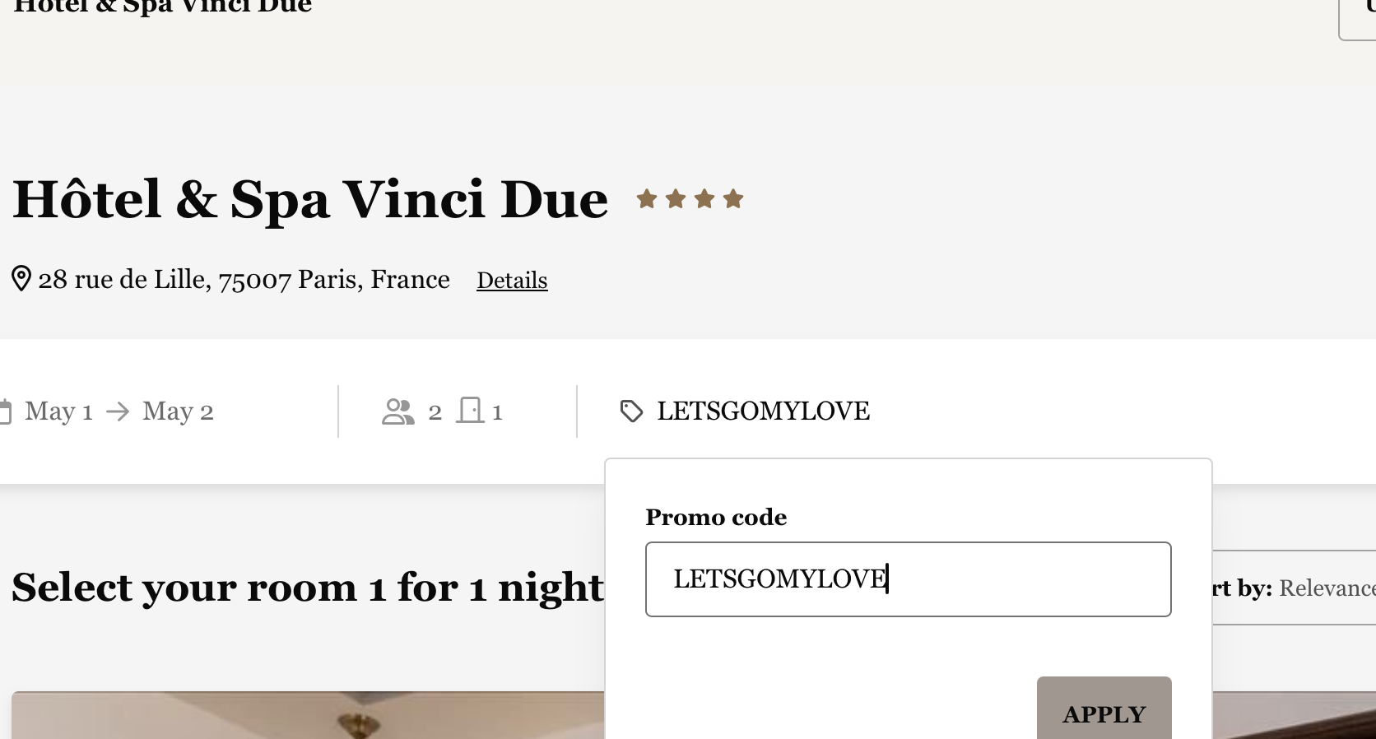Click the Hôtel & Spa Vinci Due heading

click(x=310, y=199)
